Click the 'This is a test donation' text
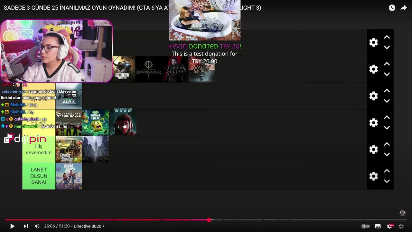 pyautogui.click(x=204, y=57)
